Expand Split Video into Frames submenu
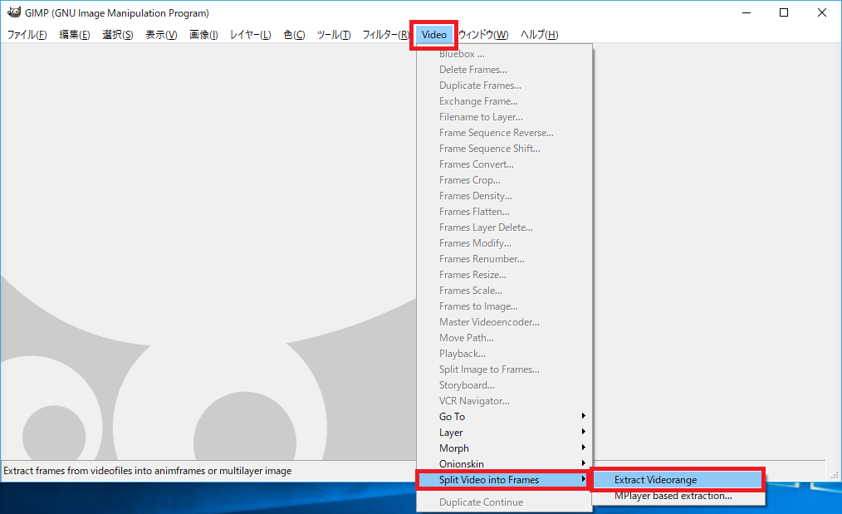 (x=504, y=480)
